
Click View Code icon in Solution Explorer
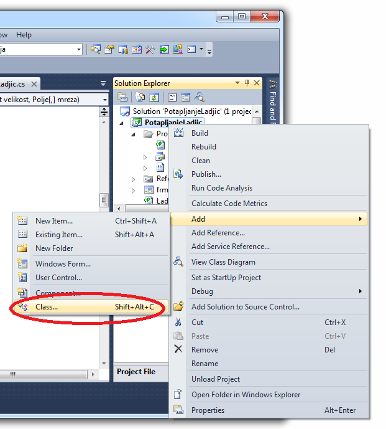pyautogui.click(x=172, y=98)
